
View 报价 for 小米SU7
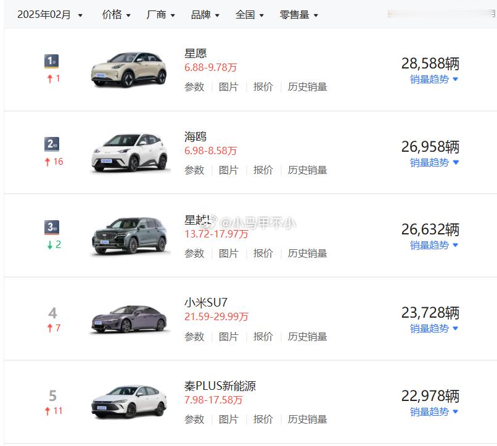263,337
